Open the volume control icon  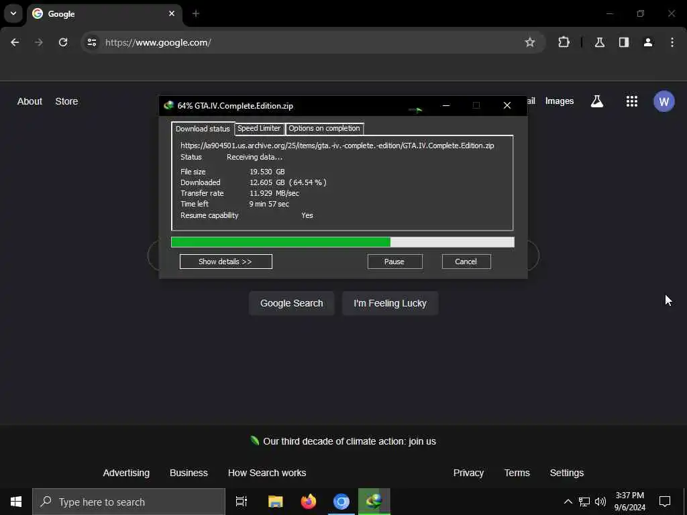tap(600, 502)
